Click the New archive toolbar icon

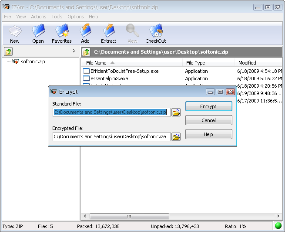tap(15, 31)
